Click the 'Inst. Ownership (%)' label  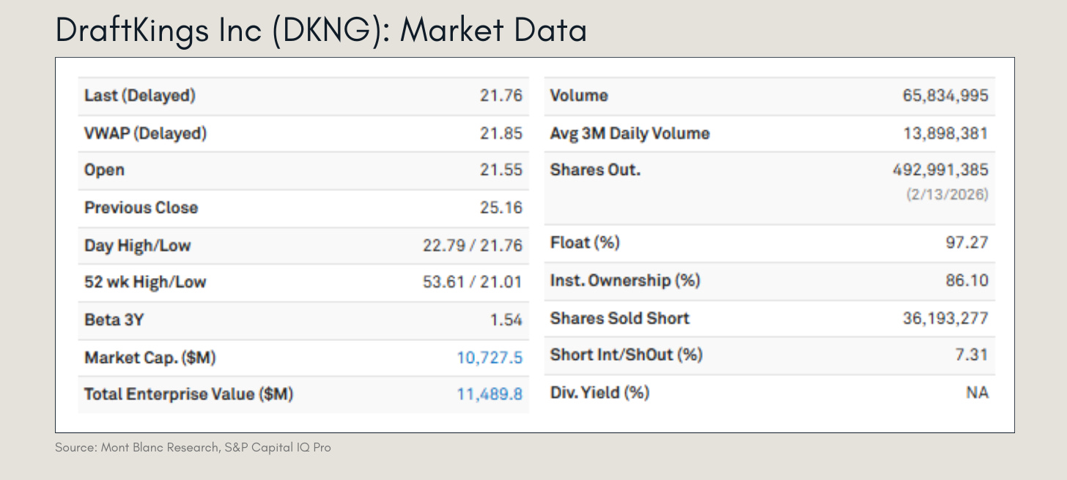click(625, 280)
